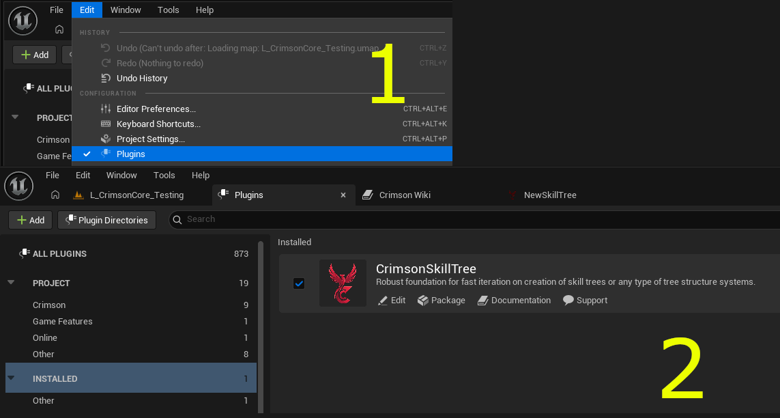
Task: Toggle checkmark beside Plugins menu entry
Action: (87, 154)
